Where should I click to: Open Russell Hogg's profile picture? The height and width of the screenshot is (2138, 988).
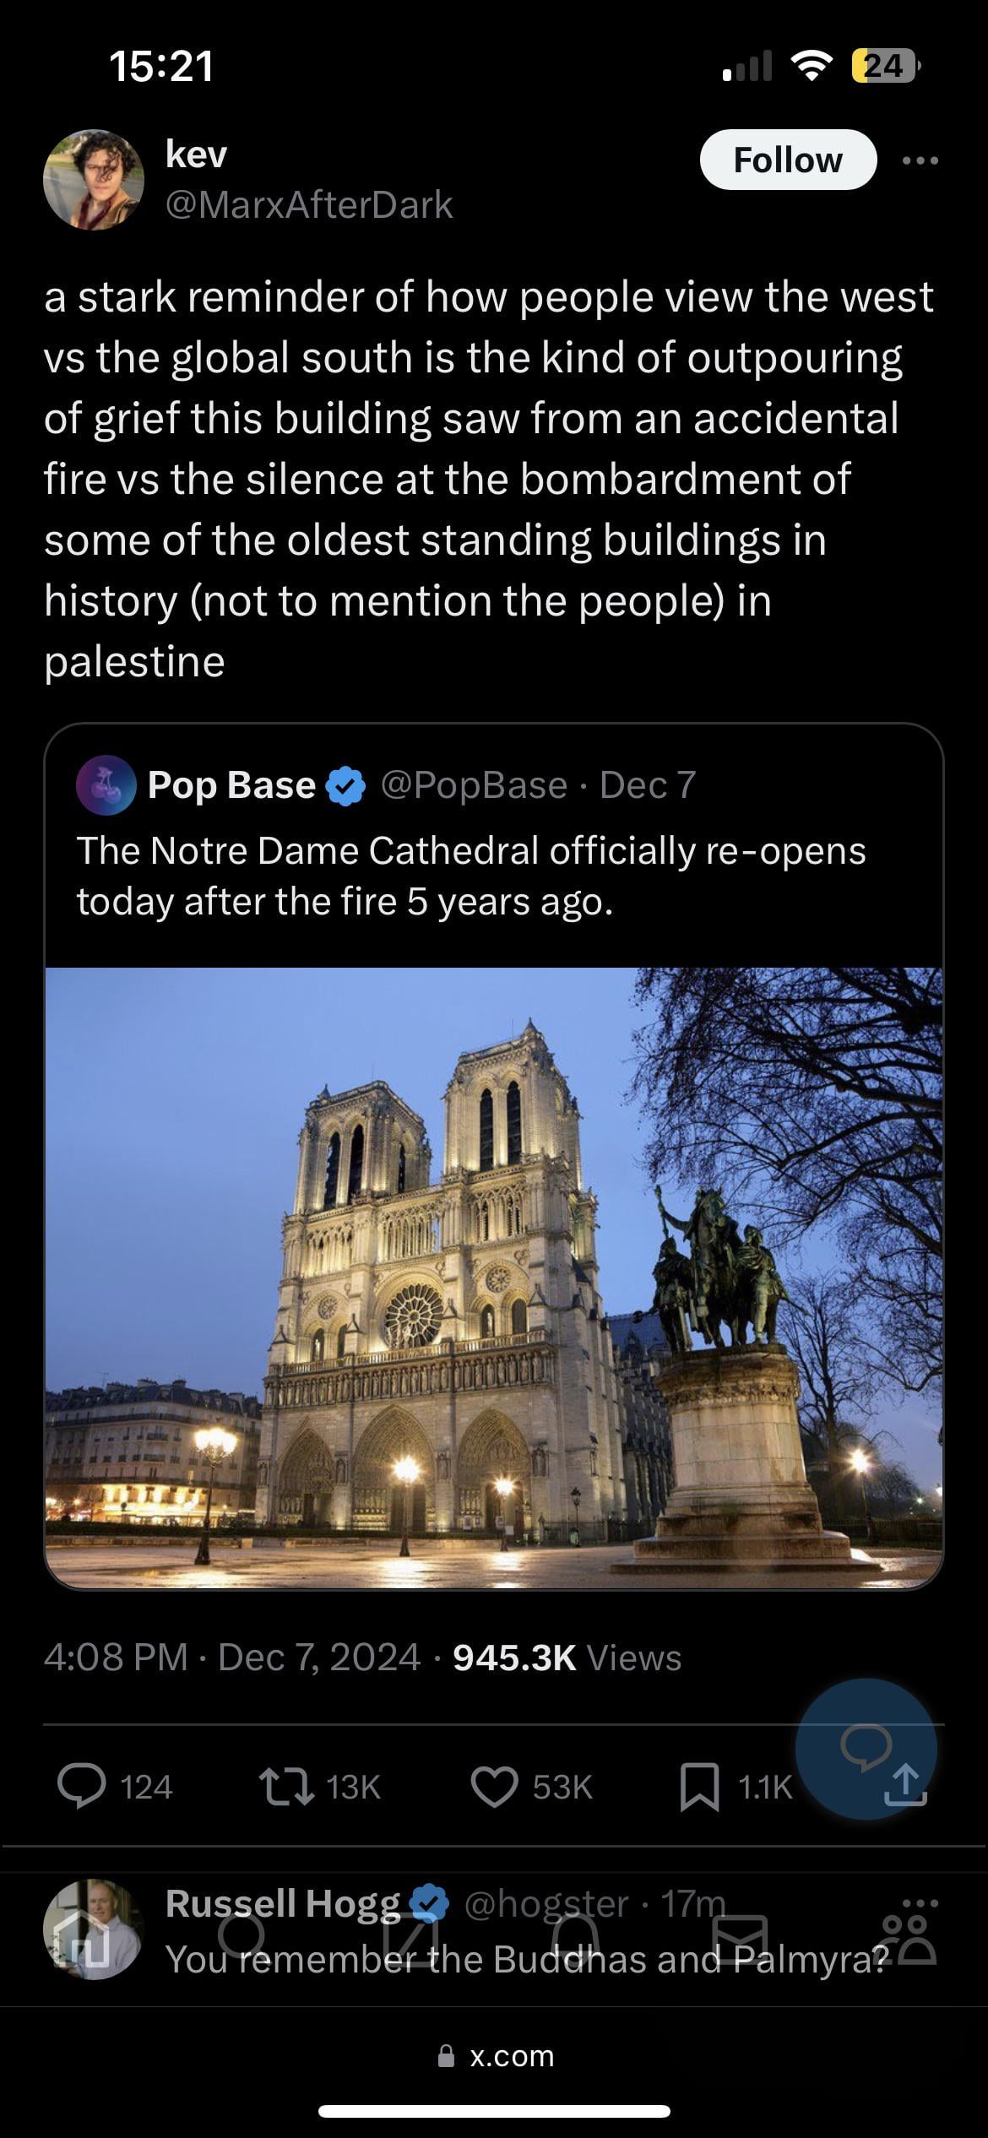(94, 1929)
